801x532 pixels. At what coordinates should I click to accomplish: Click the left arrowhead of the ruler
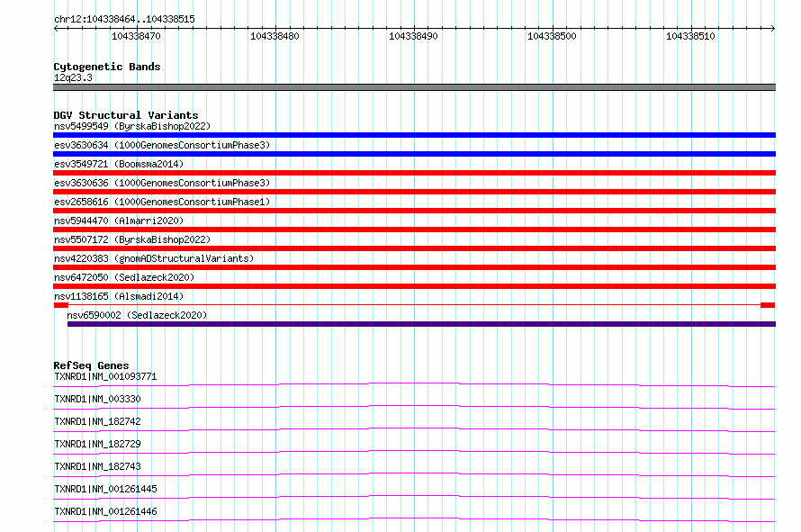click(x=56, y=28)
